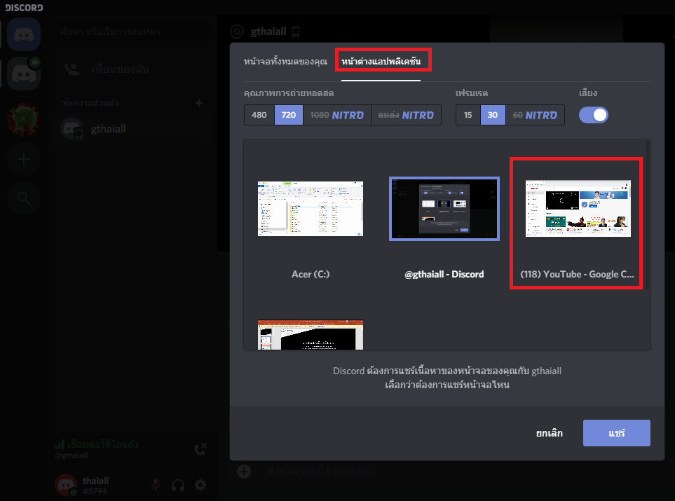
Task: Choose 30 frame rate option
Action: pyautogui.click(x=493, y=115)
